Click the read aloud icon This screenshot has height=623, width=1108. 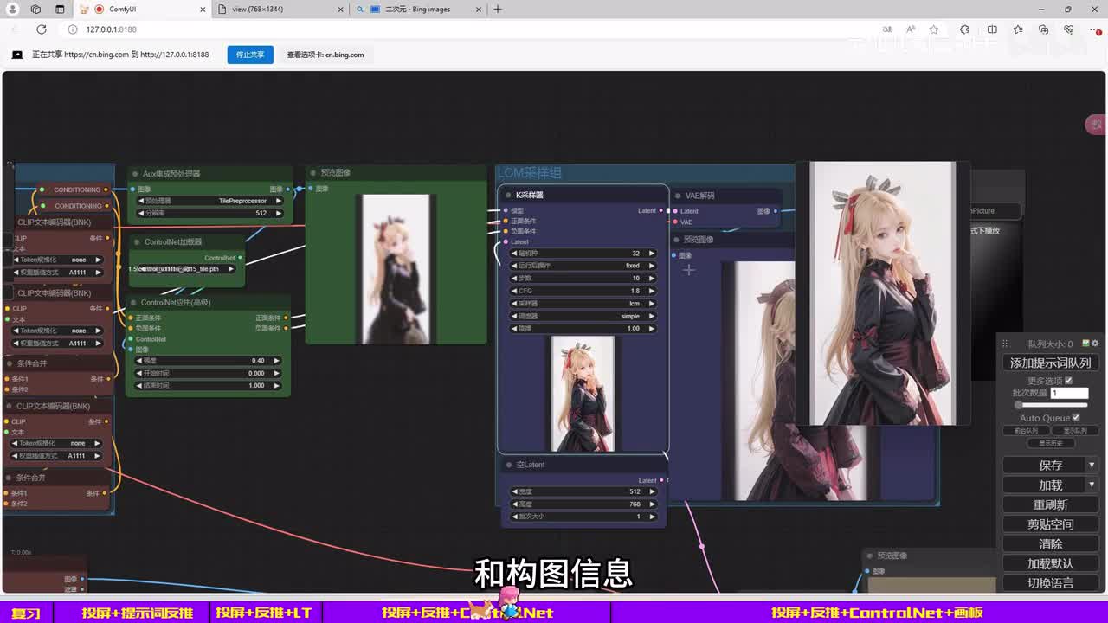[911, 29]
